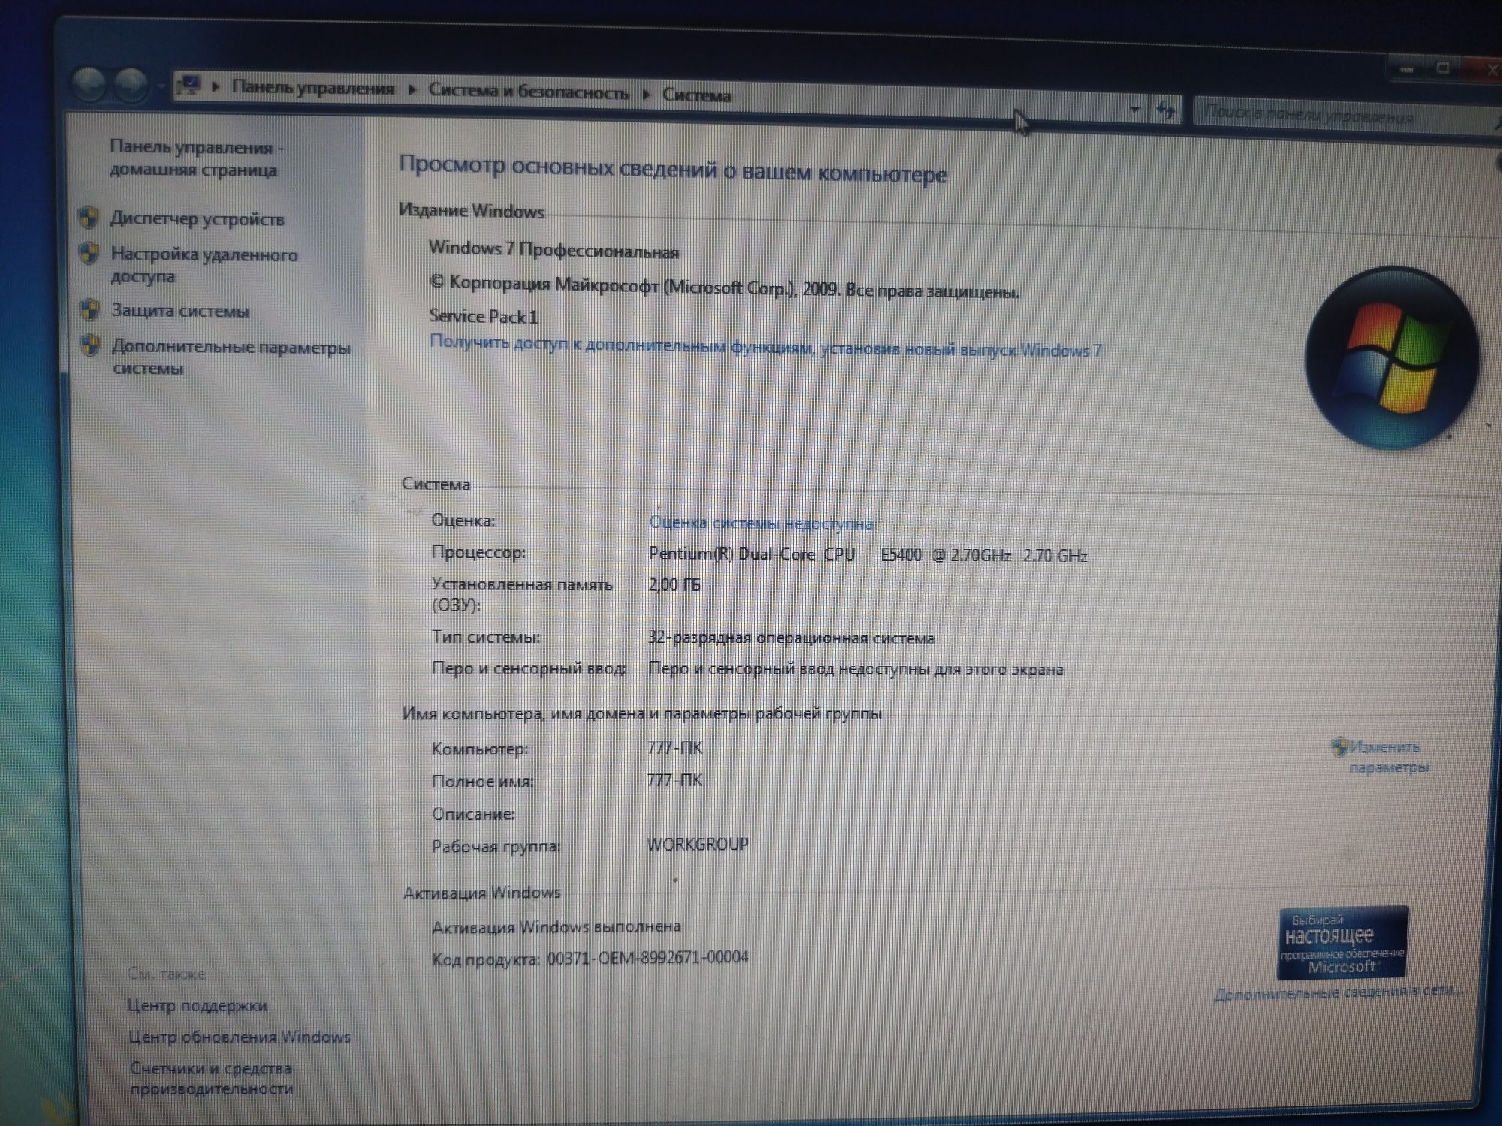Select Панель управления breadcrumb item
The height and width of the screenshot is (1126, 1502).
[312, 88]
